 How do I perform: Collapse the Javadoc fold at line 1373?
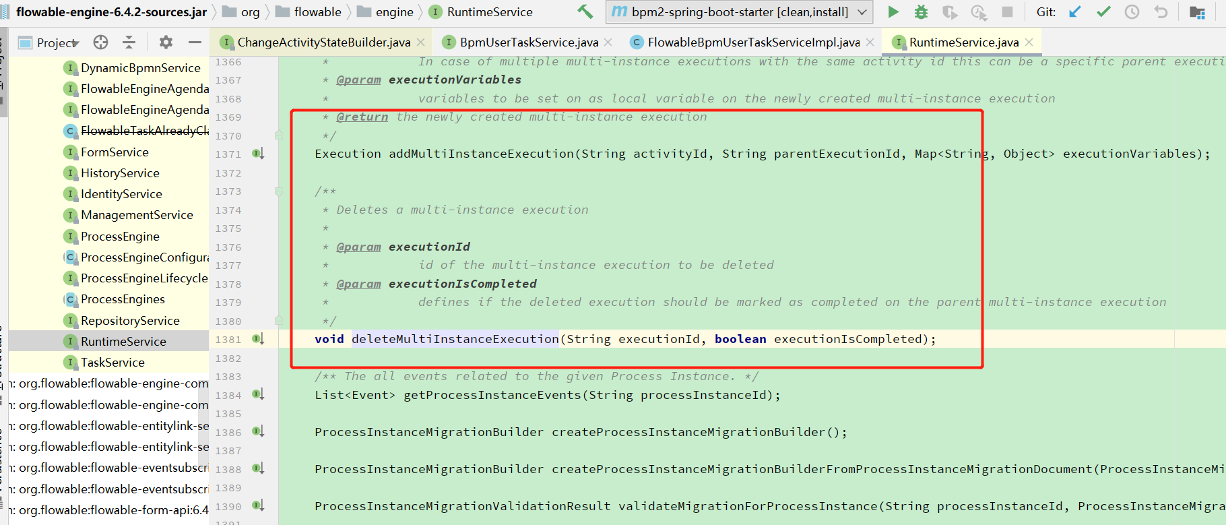click(278, 191)
